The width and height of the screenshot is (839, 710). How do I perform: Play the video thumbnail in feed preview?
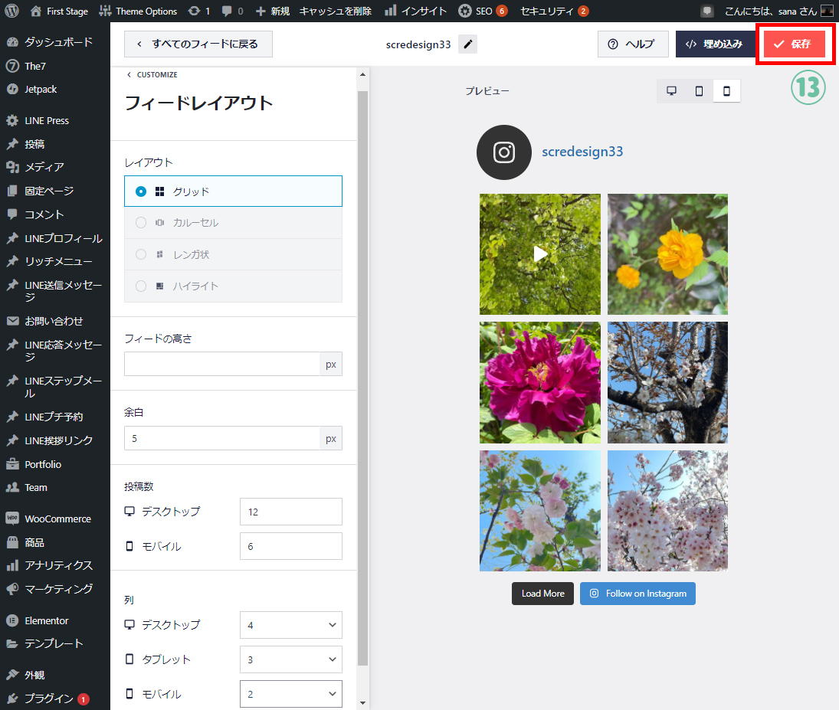(540, 254)
